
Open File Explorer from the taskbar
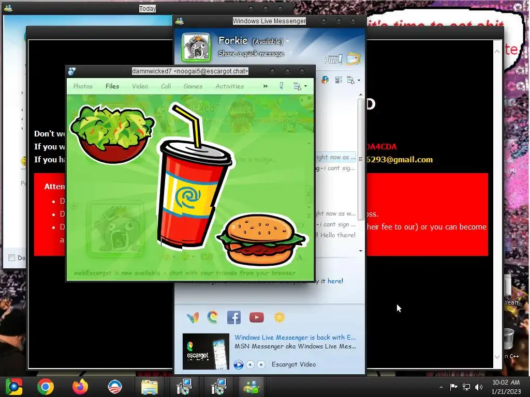pos(150,387)
